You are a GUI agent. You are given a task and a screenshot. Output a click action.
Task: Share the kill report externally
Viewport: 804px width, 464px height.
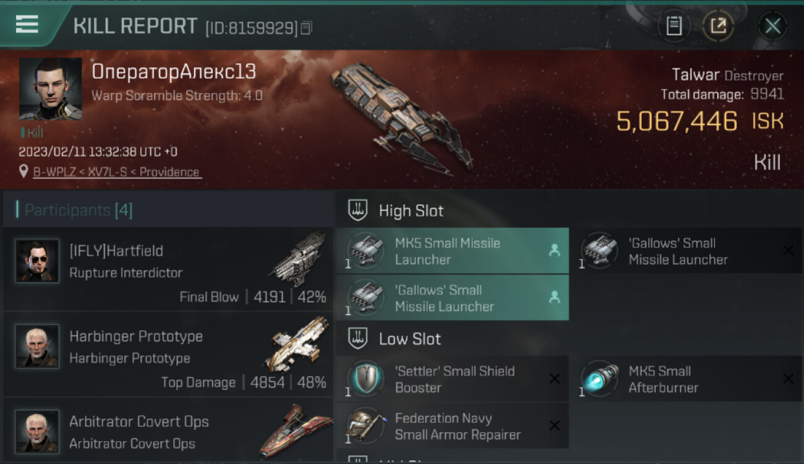pyautogui.click(x=718, y=26)
